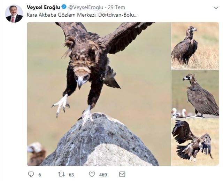Click the like count 469
Screen dimensions: 223x181
103,175
